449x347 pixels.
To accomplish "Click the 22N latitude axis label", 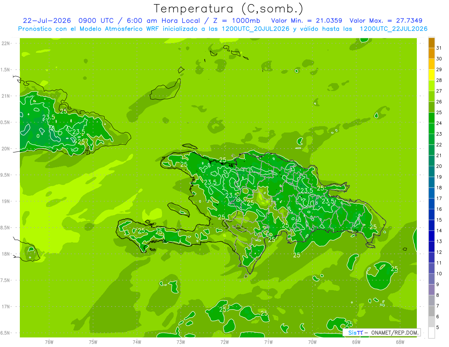I will pyautogui.click(x=6, y=43).
